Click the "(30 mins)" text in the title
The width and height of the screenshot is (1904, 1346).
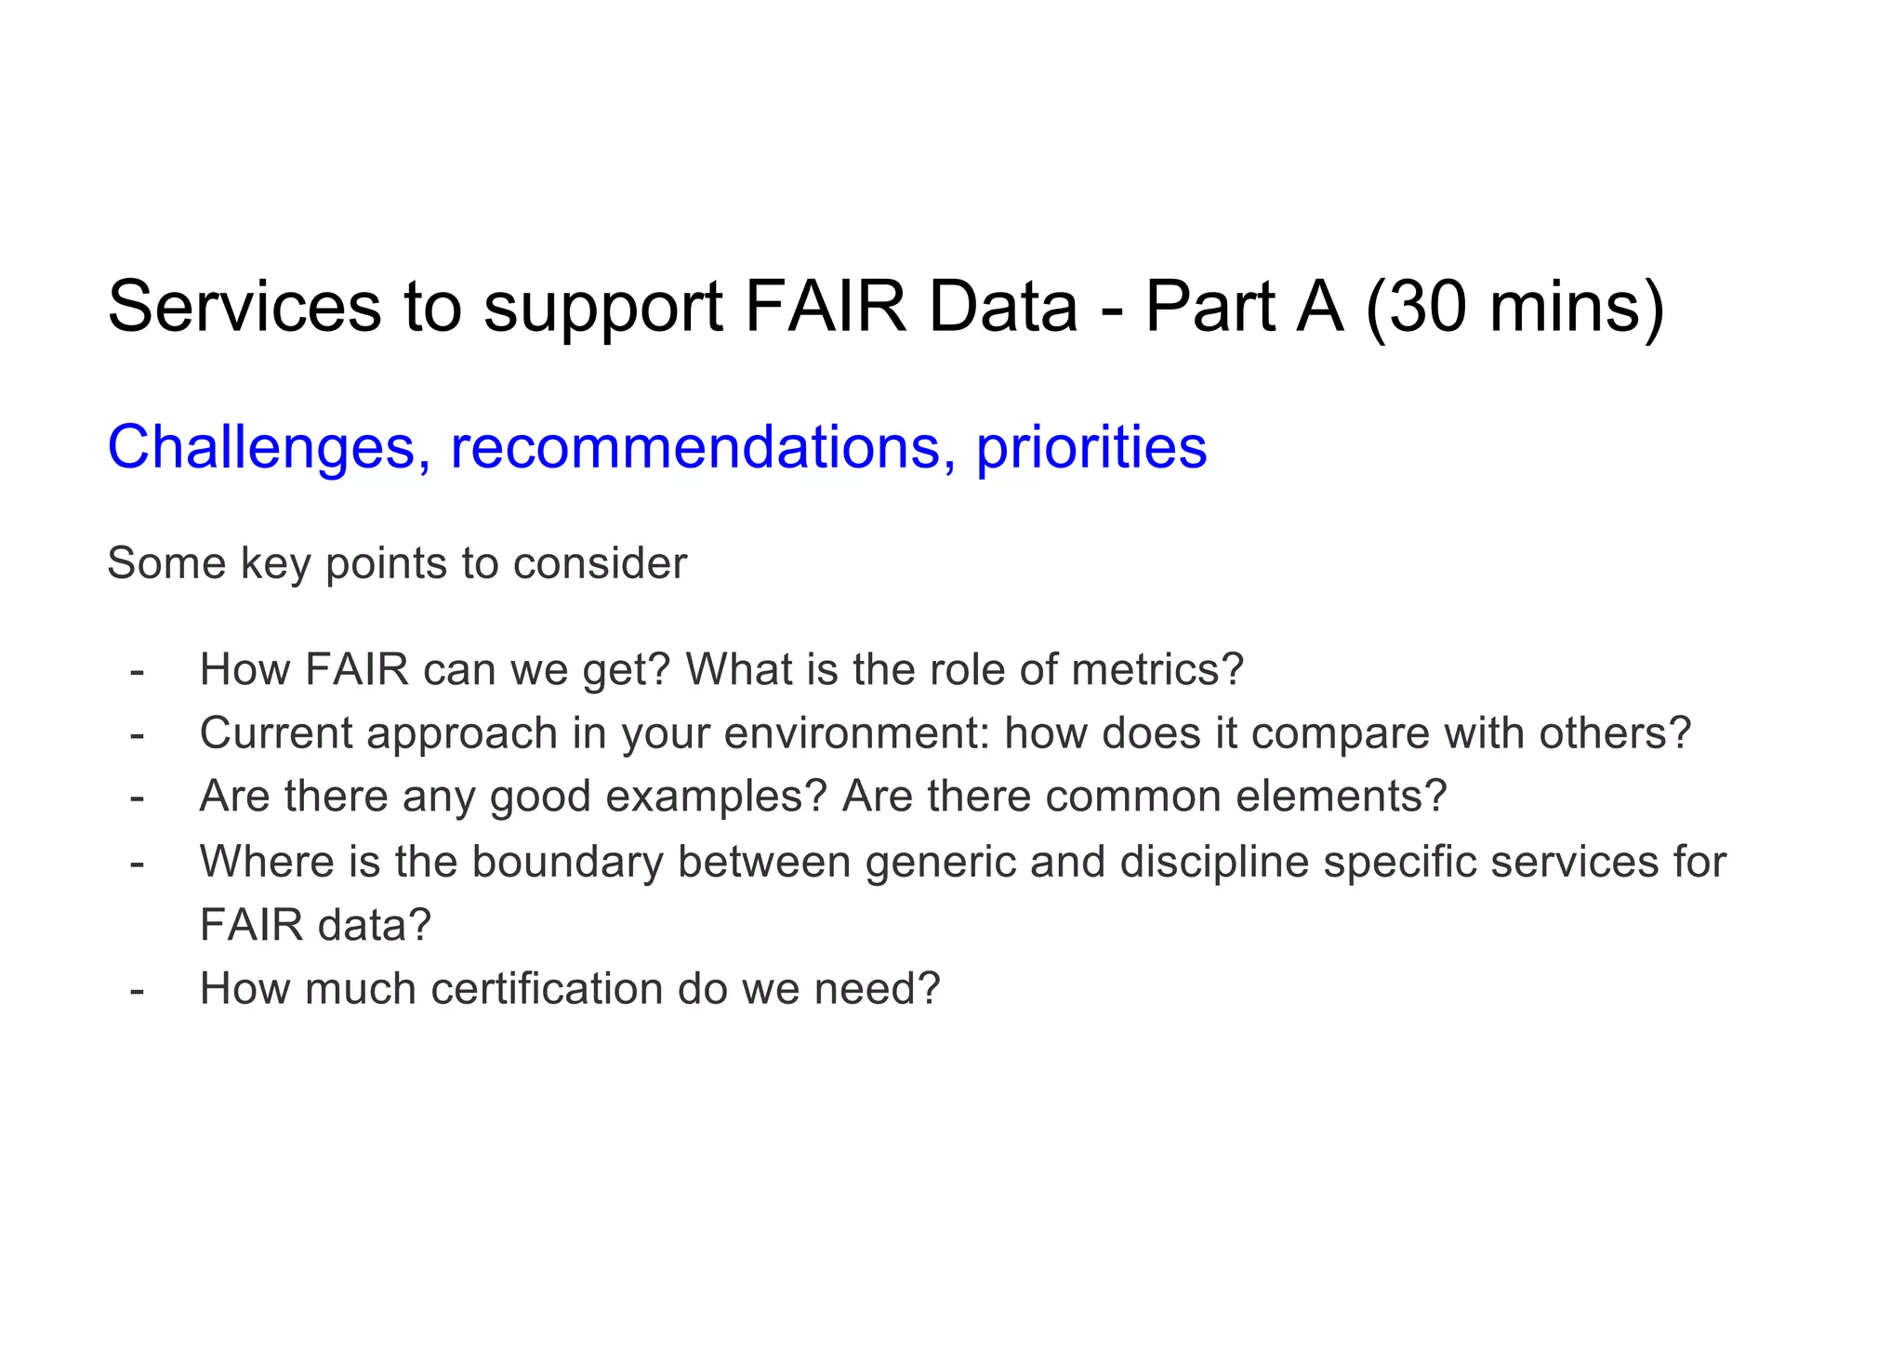point(1514,308)
